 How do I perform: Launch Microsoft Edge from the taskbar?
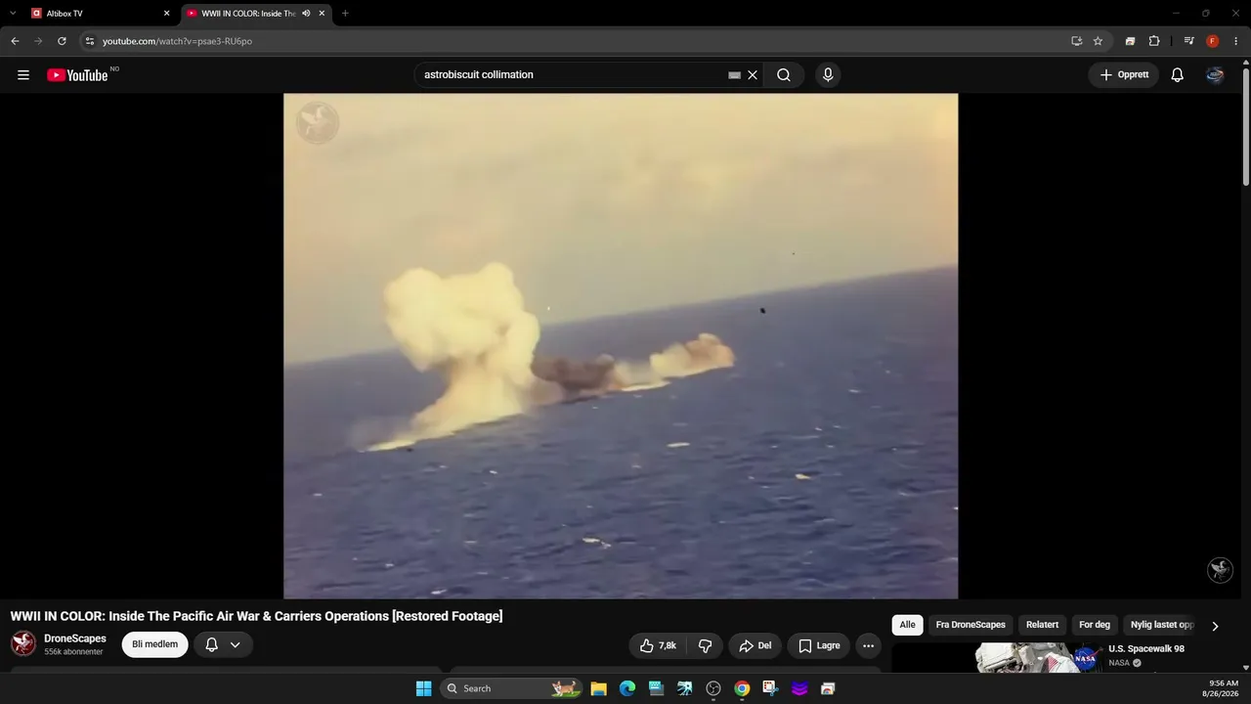tap(627, 688)
